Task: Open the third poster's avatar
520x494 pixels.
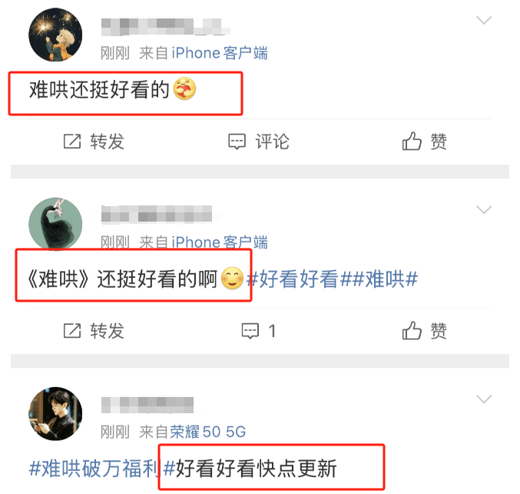Action: pyautogui.click(x=55, y=414)
